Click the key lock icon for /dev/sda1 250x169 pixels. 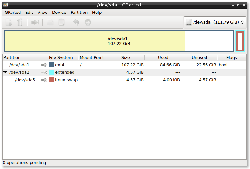(44, 65)
